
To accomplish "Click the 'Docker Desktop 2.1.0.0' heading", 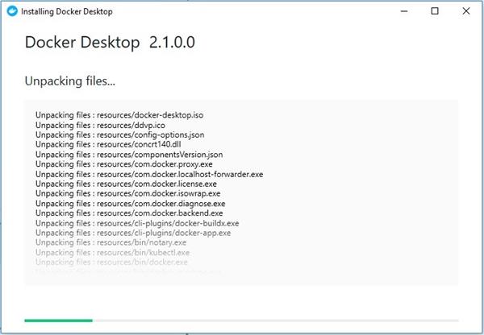I will click(x=109, y=43).
